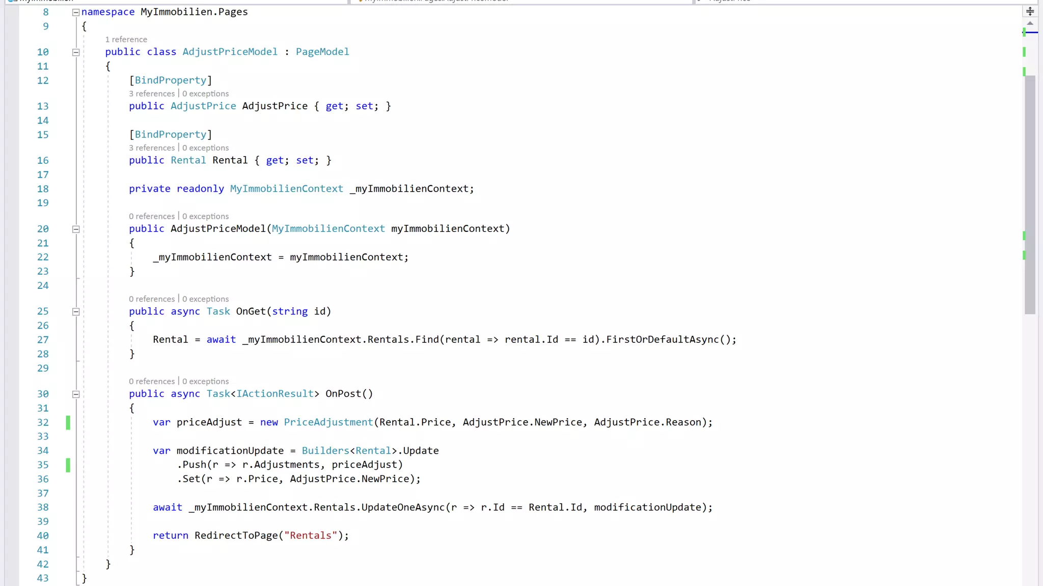This screenshot has width=1043, height=586.
Task: Collapse the AdjustPriceModel constructor
Action: click(76, 229)
